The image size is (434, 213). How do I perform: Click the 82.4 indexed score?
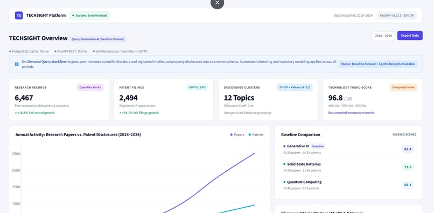[x=408, y=149]
